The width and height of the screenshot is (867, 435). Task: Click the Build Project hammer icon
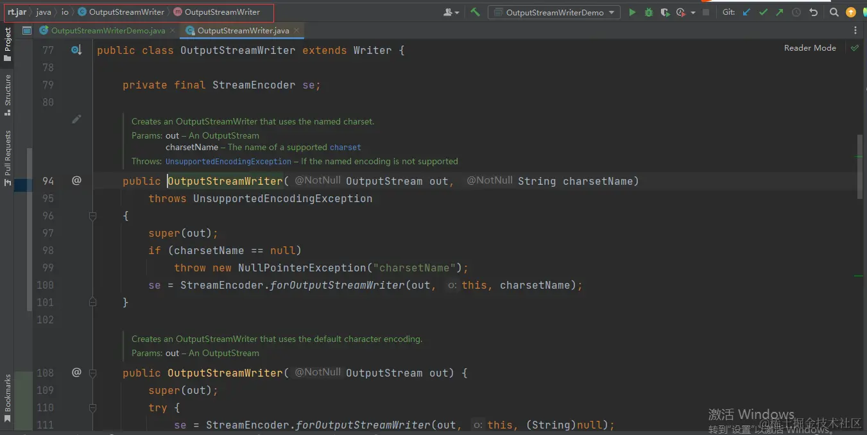475,12
